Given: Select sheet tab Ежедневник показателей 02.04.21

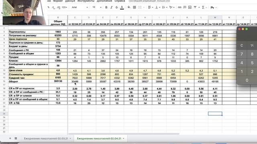Looking at the screenshot, I should tap(99, 138).
